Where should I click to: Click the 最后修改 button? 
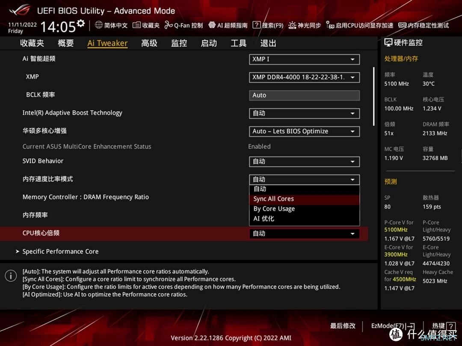(x=343, y=325)
